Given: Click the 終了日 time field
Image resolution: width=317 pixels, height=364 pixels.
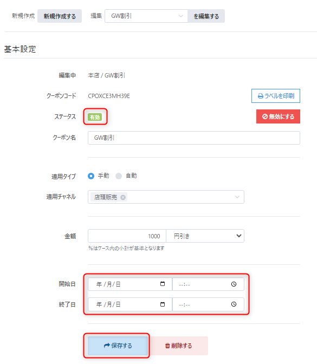Looking at the screenshot, I should coord(208,304).
